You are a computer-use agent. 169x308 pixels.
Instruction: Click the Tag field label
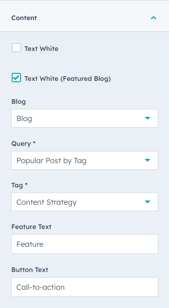coord(20,185)
